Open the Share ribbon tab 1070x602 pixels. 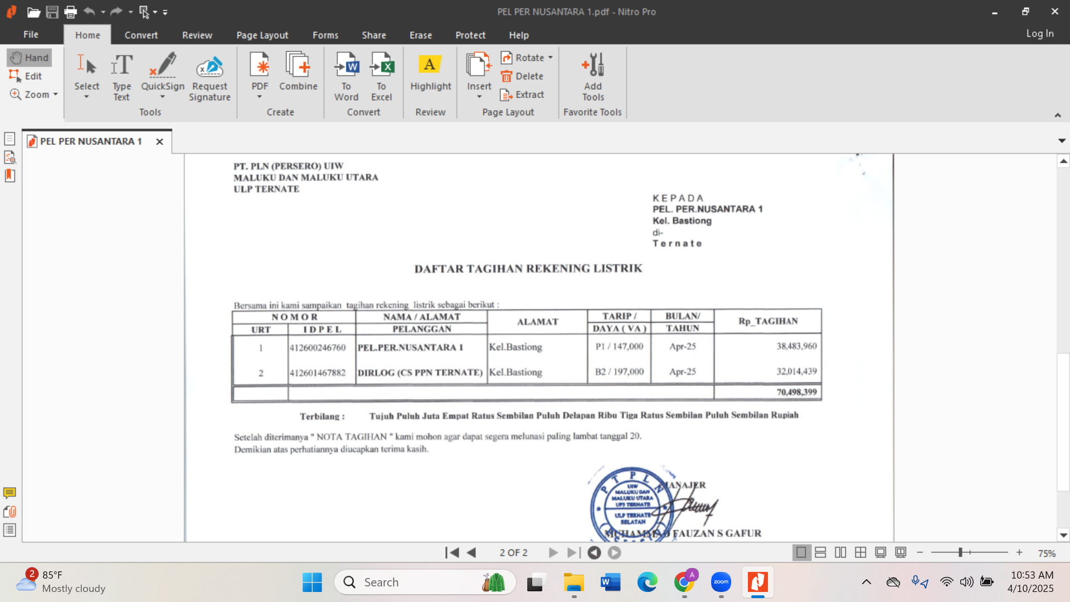tap(374, 35)
